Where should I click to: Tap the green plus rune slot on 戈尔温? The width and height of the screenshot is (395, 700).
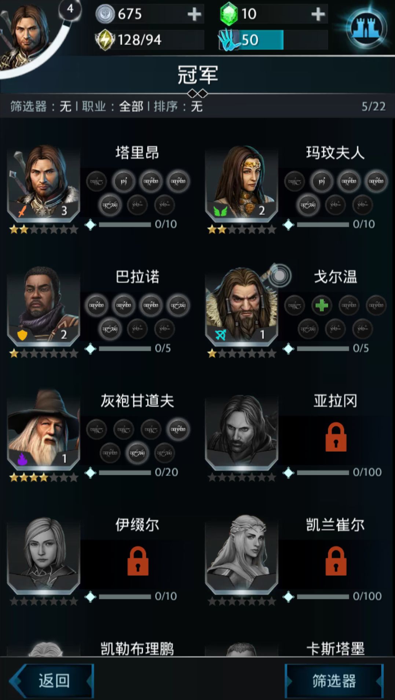(x=322, y=305)
